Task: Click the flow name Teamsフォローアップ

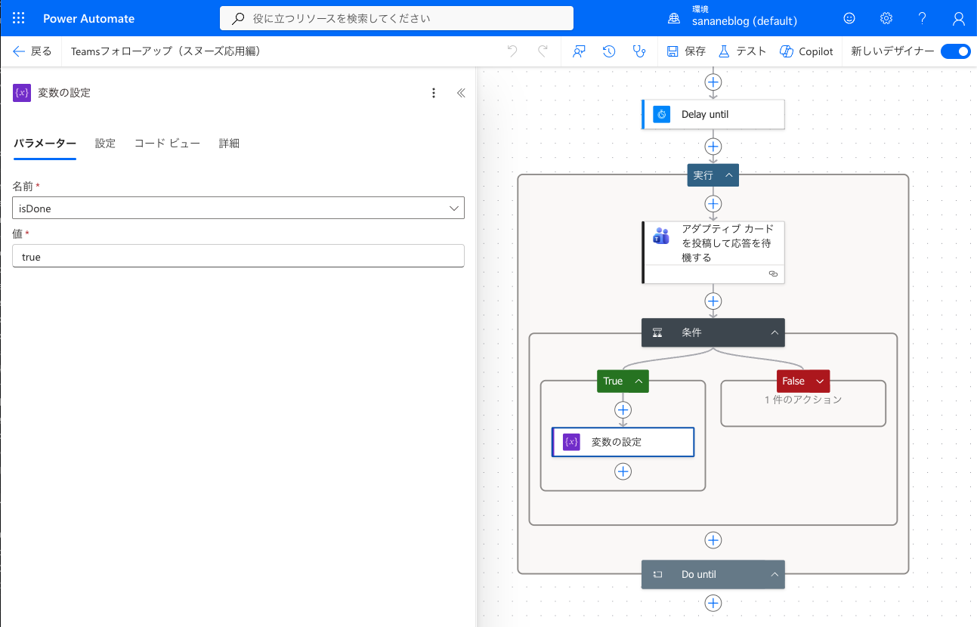Action: [165, 51]
